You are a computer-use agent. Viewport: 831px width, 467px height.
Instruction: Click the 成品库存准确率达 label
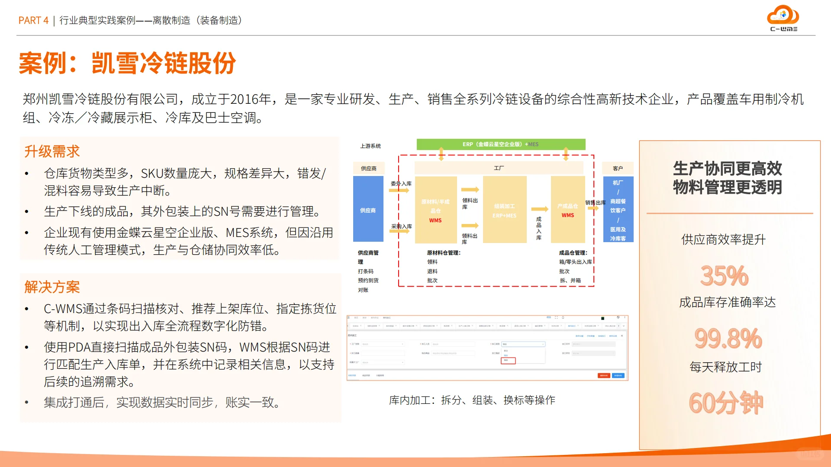[727, 302]
